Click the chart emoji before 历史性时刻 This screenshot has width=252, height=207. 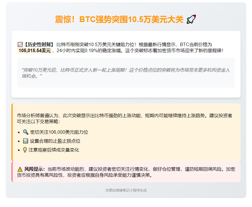(20, 44)
